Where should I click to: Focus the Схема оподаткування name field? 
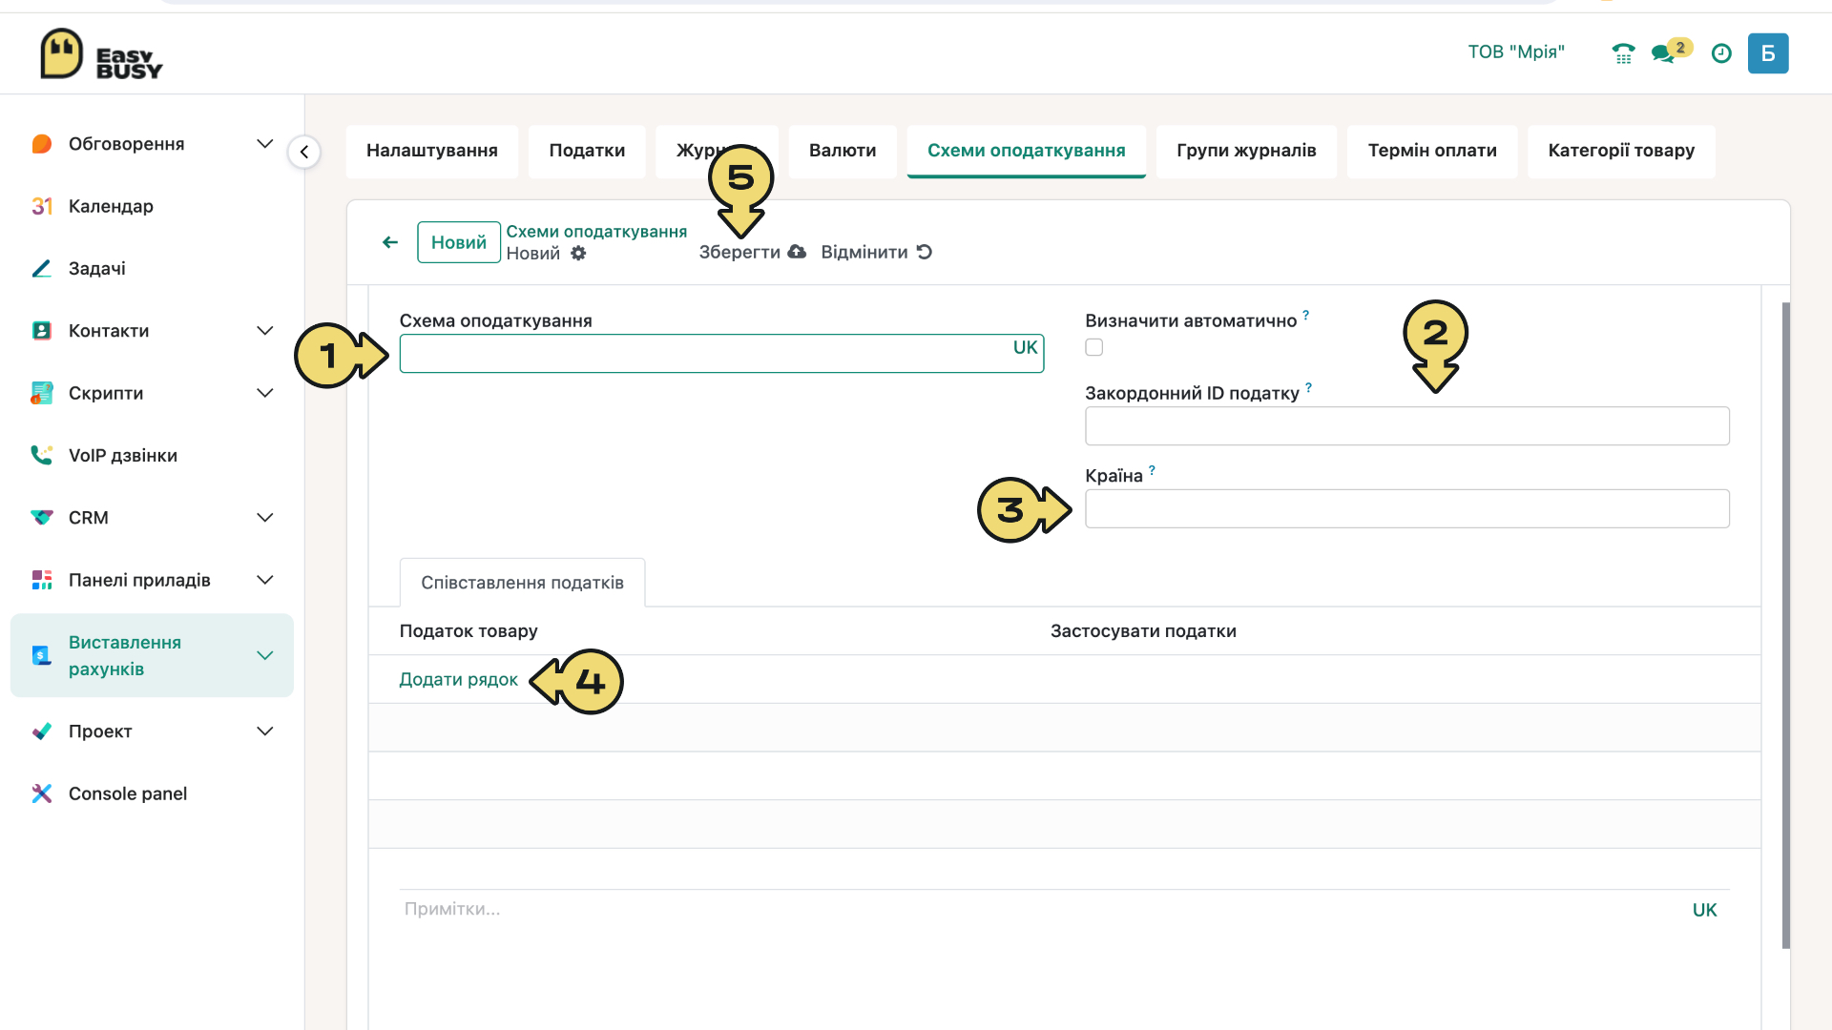[721, 353]
